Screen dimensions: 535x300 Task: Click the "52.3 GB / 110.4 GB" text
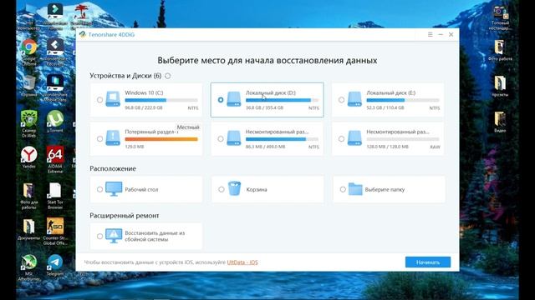[385, 107]
